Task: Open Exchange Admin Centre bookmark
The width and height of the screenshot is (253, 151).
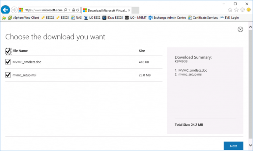Action: coord(167,18)
